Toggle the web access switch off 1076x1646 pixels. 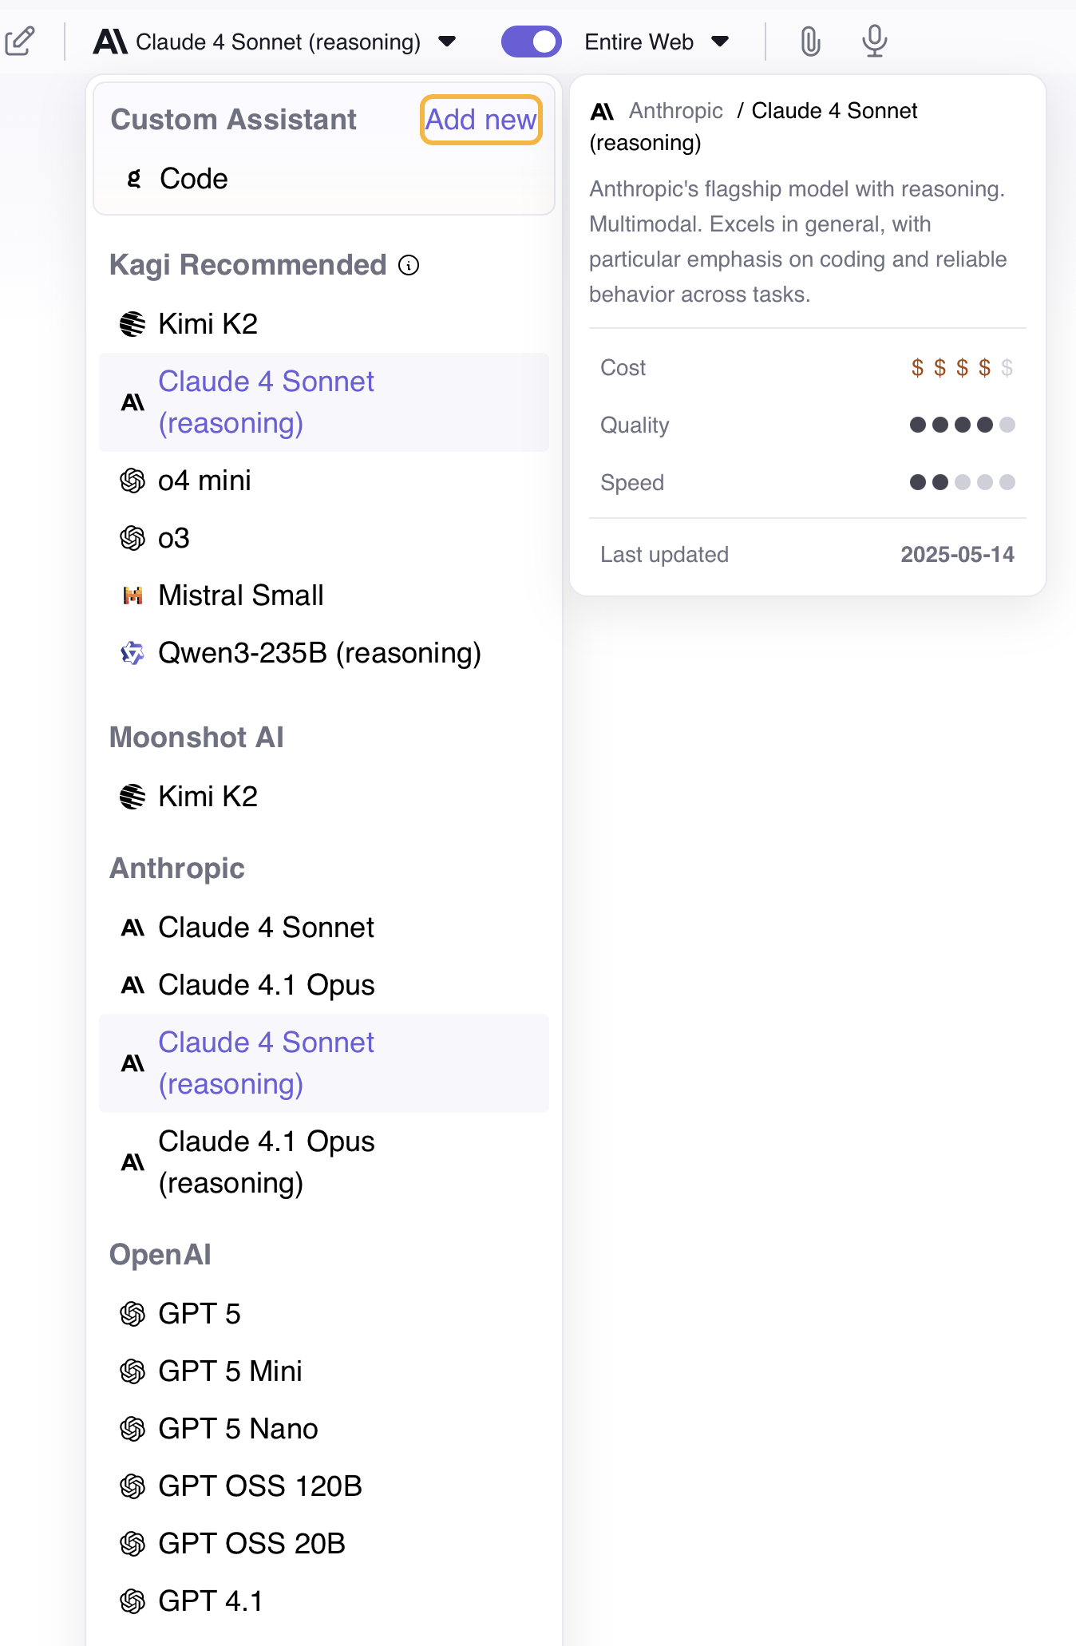(531, 42)
